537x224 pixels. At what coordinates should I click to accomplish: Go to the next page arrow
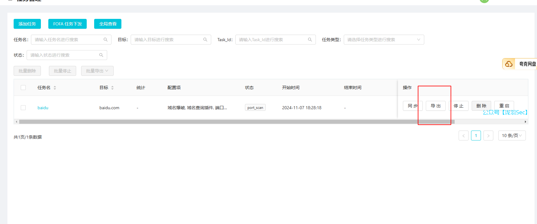point(488,136)
